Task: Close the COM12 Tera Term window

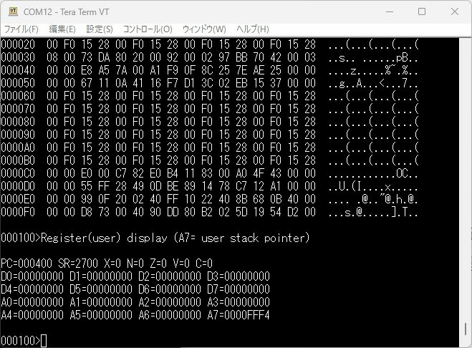Action: click(x=454, y=11)
